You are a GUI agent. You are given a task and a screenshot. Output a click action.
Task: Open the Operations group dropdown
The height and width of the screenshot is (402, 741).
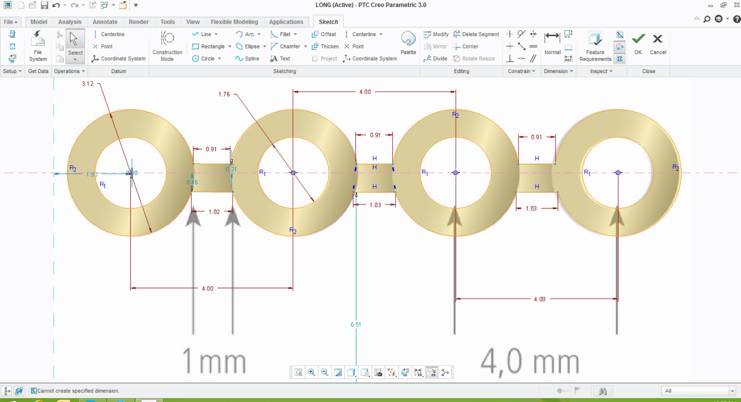[x=69, y=71]
